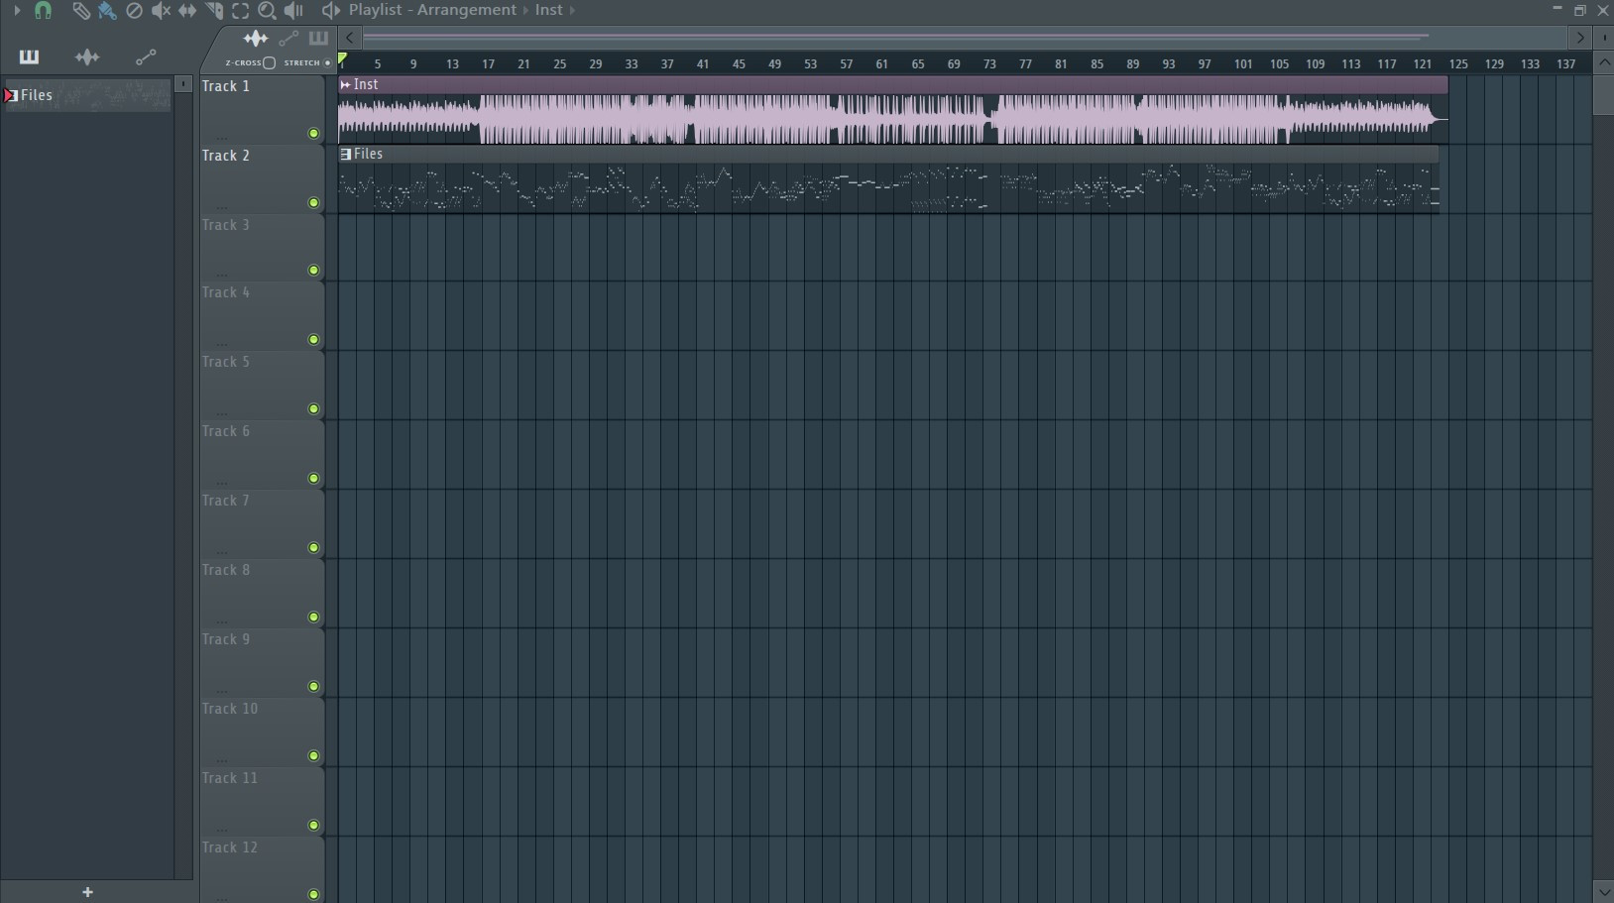Click Playlist - Arrangement title text

click(x=432, y=10)
